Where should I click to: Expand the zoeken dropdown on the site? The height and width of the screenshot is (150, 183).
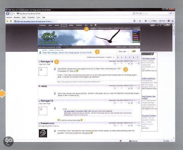pyautogui.click(x=136, y=28)
